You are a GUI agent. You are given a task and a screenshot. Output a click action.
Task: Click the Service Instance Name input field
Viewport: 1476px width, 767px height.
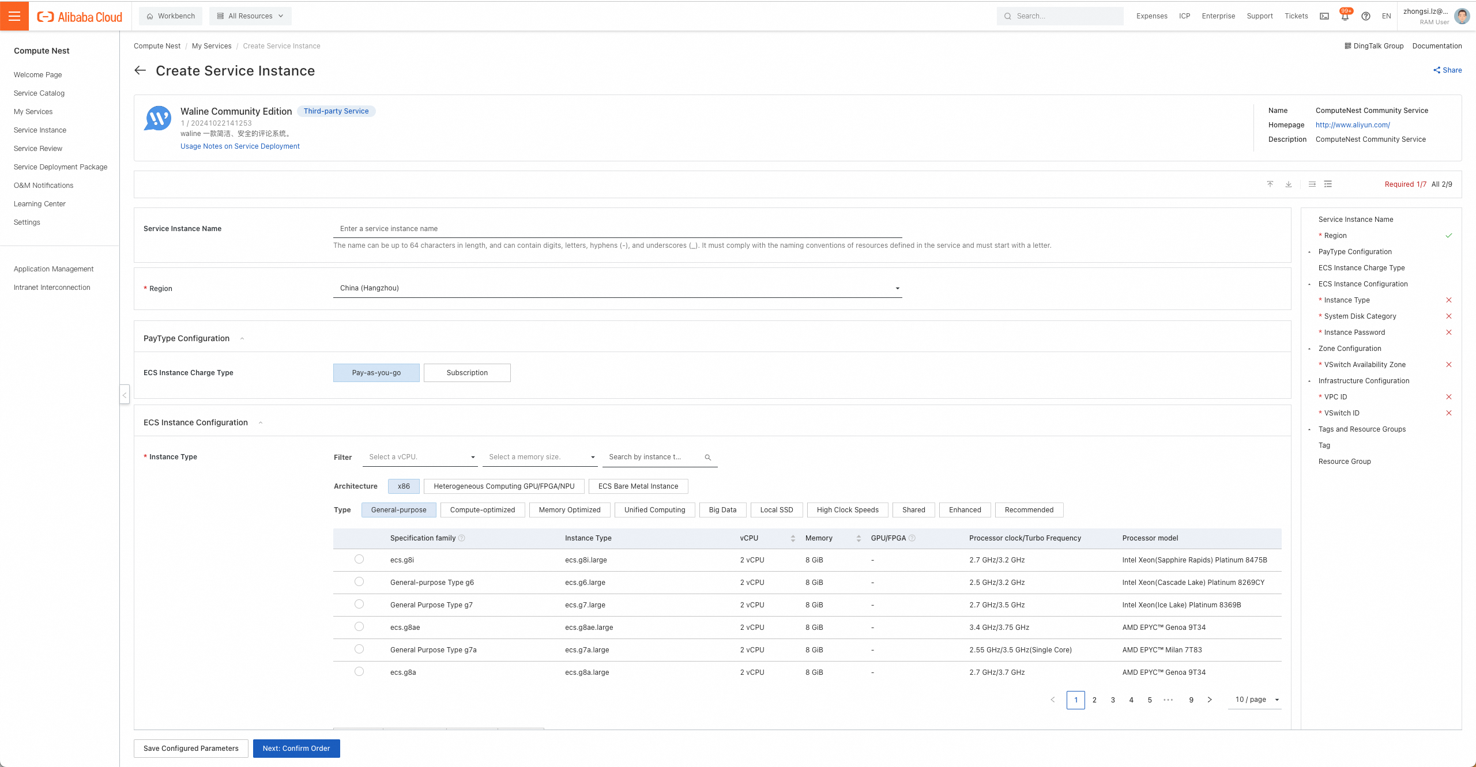coord(617,229)
